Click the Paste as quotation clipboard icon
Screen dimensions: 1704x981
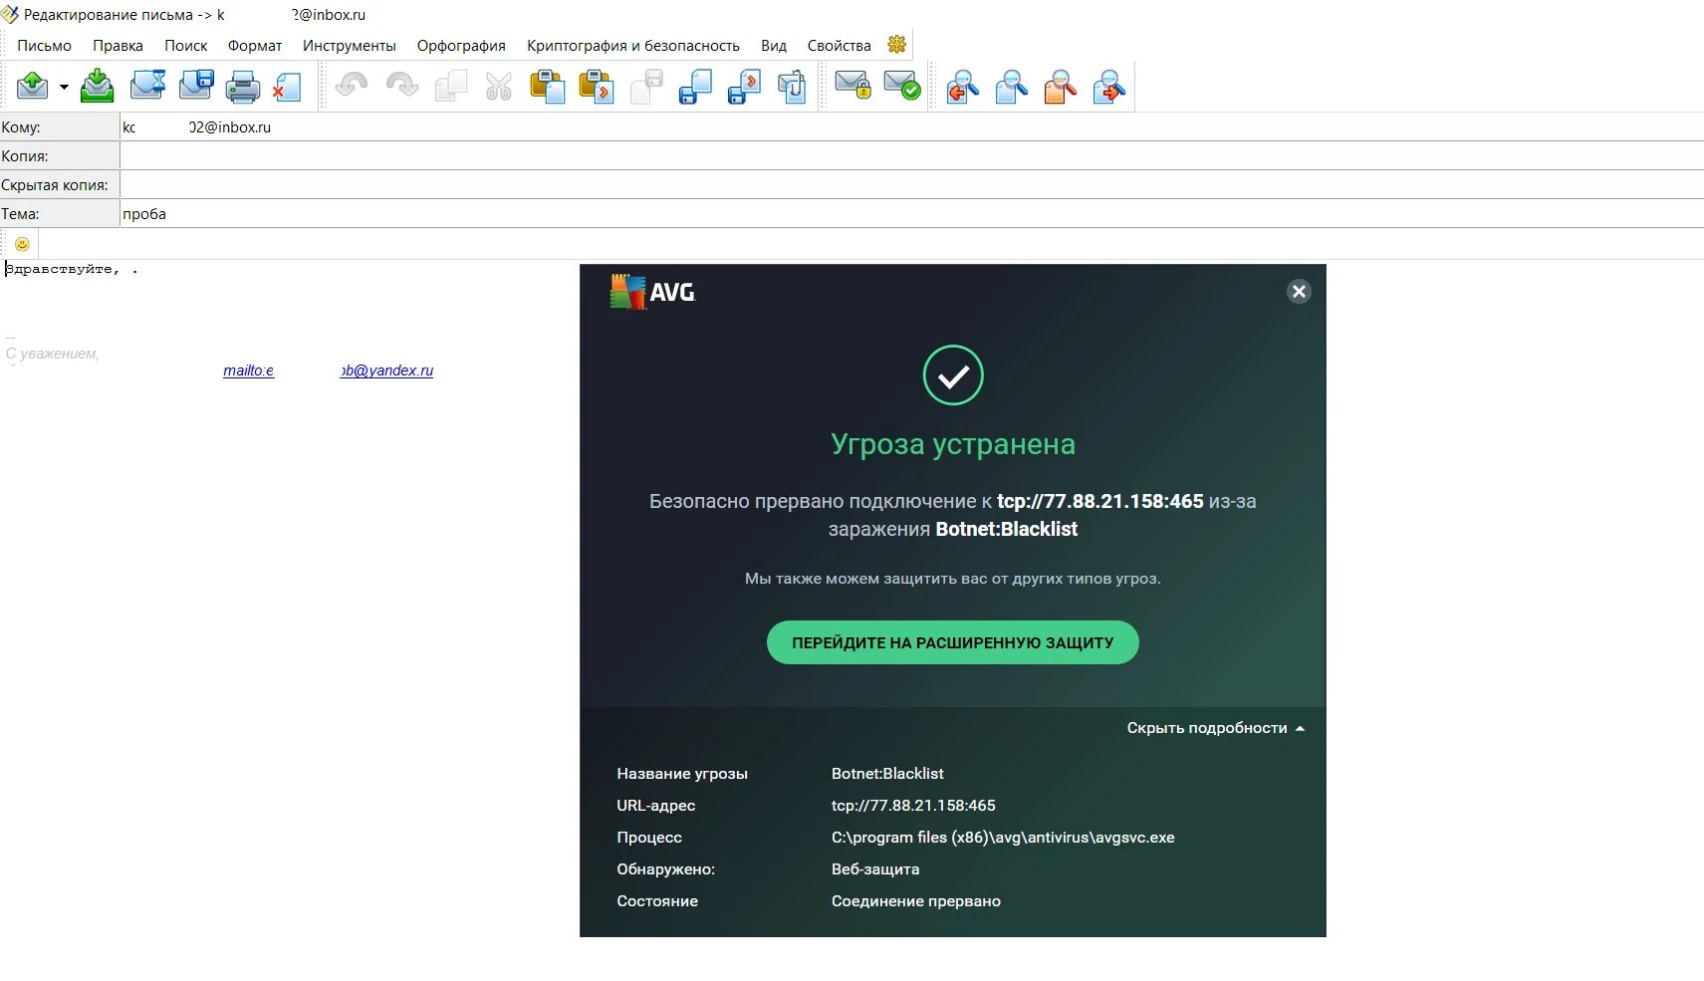pos(597,87)
